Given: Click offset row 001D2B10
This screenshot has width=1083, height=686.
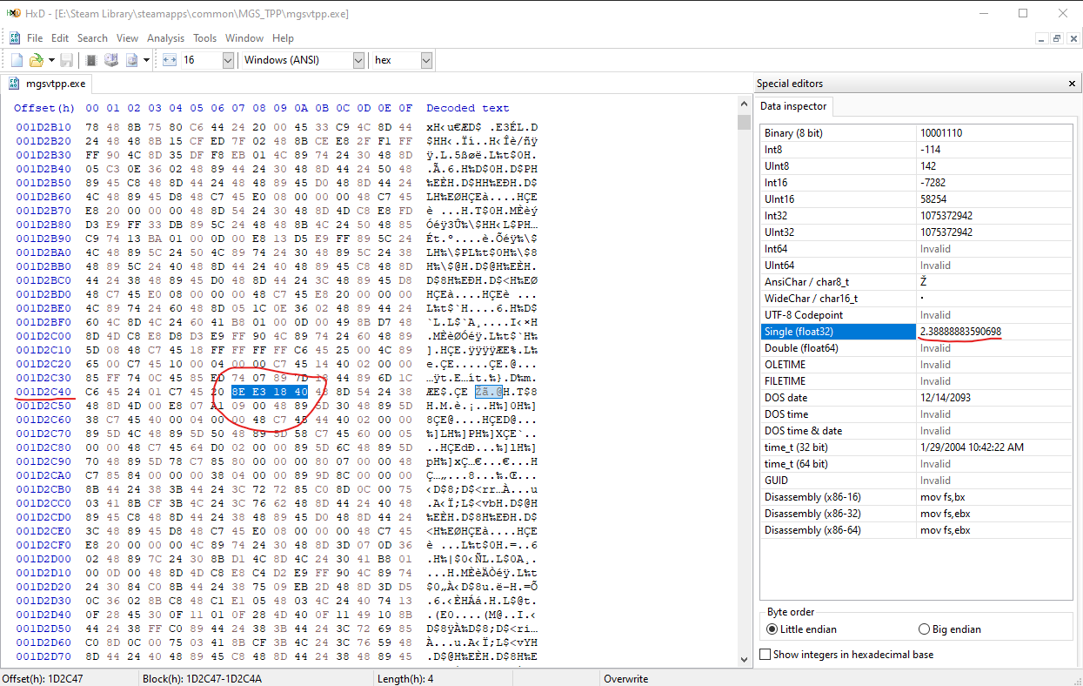Looking at the screenshot, I should click(x=43, y=127).
